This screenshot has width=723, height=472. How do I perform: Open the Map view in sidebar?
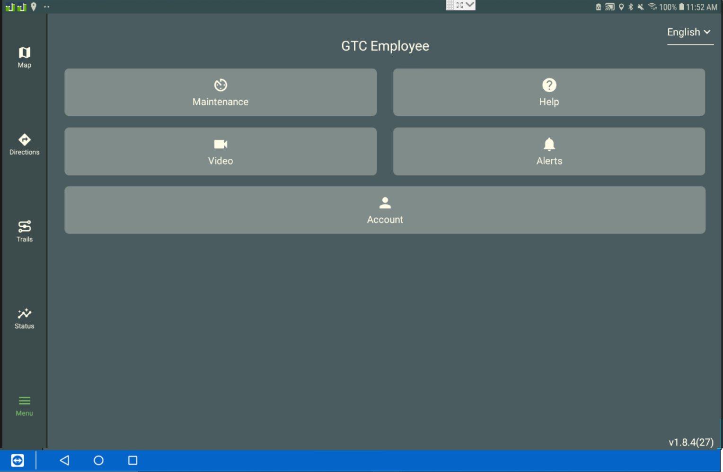(x=25, y=57)
